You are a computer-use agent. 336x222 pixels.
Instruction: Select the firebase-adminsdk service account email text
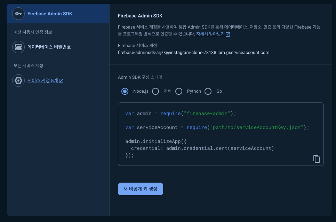pos(194,53)
